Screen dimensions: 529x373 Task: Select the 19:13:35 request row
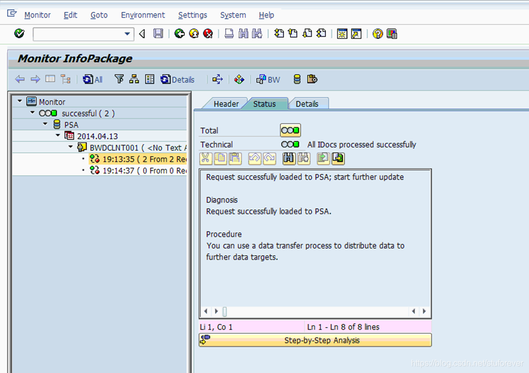138,159
